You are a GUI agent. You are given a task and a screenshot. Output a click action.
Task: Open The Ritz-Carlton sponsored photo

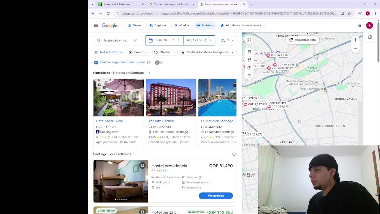click(x=171, y=97)
